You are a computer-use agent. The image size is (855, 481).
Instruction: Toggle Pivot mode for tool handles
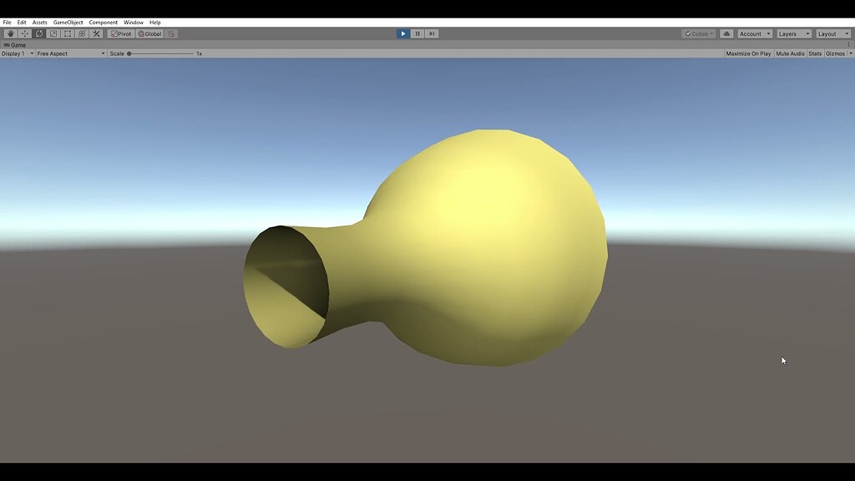point(121,33)
